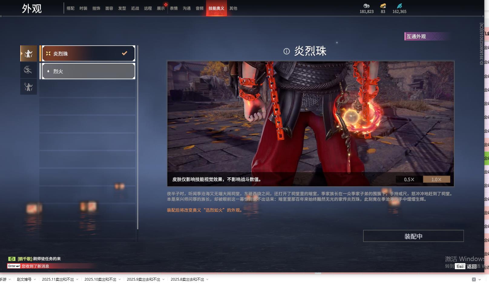
Task: Open the 您收到了新消息 notification
Action: tap(35, 266)
